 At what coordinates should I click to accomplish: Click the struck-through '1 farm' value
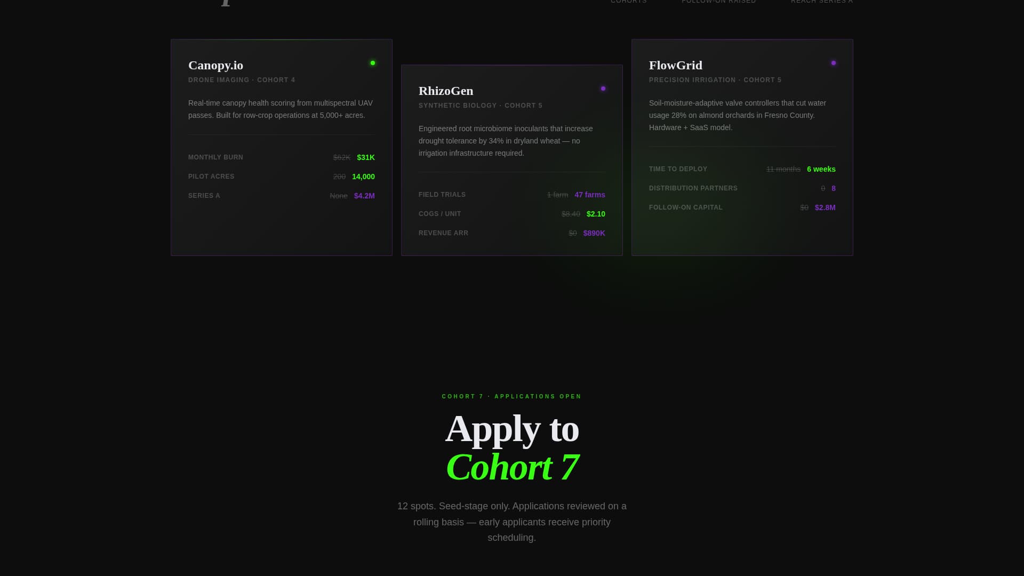(557, 195)
